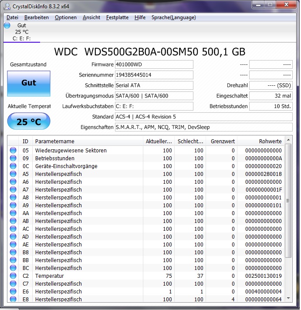
Task: Click the status orb of row AB
Action: click(x=13, y=221)
